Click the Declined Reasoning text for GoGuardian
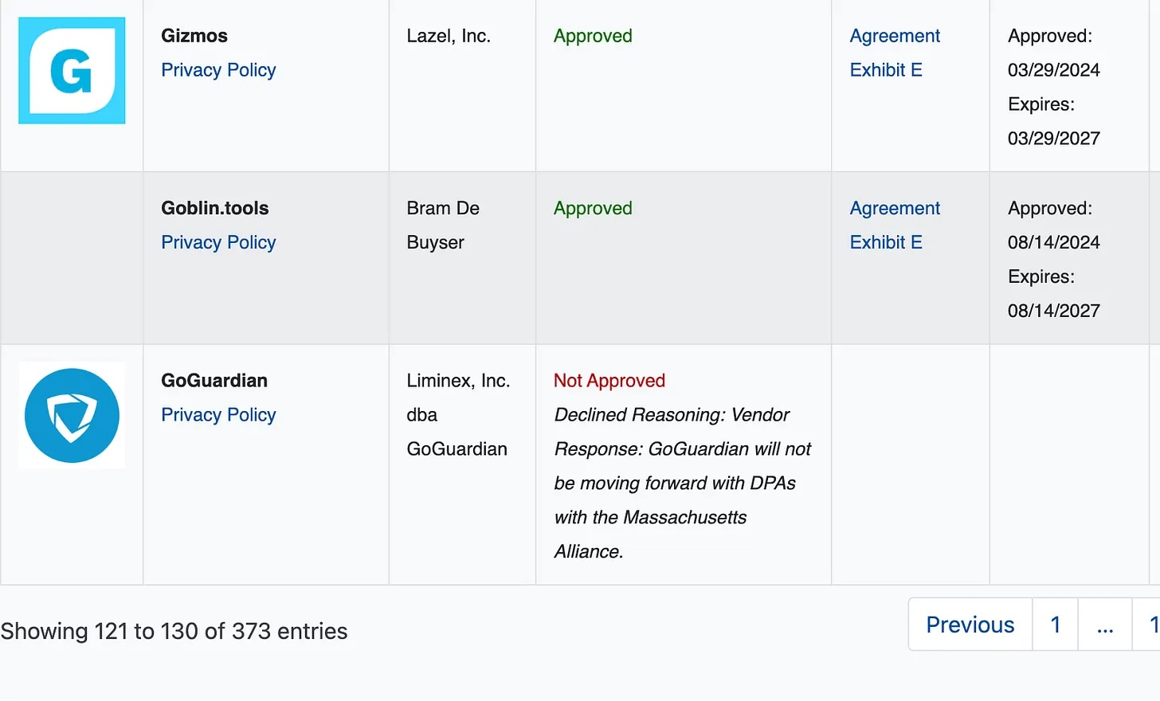Image resolution: width=1160 pixels, height=701 pixels. coord(683,483)
